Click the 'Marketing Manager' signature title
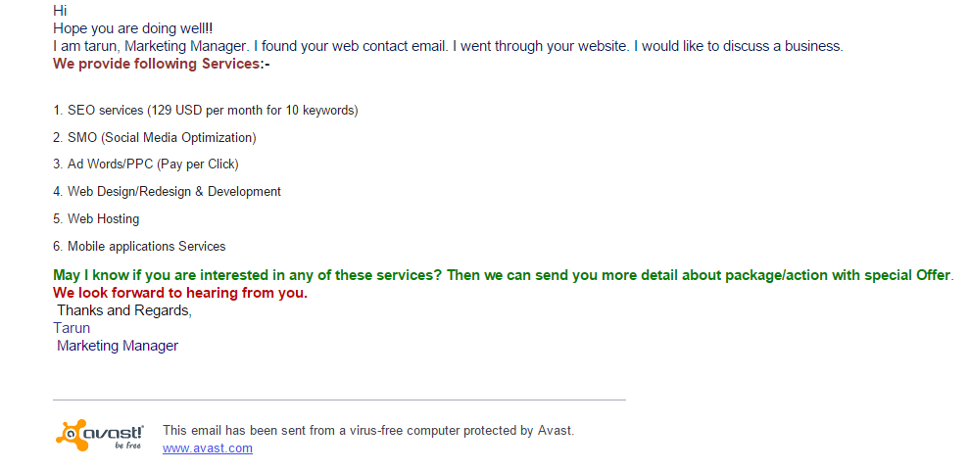 [x=118, y=346]
